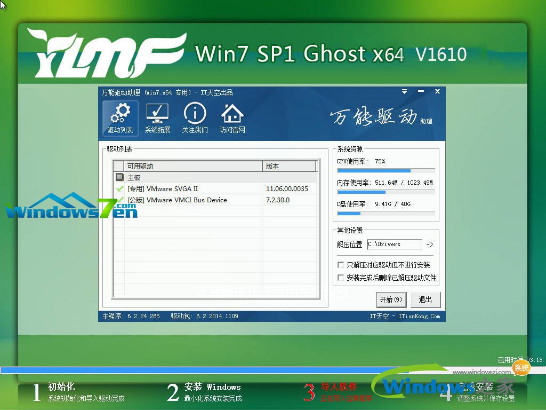Open 访问官网 to visit official website
The width and height of the screenshot is (546, 410).
[x=231, y=118]
